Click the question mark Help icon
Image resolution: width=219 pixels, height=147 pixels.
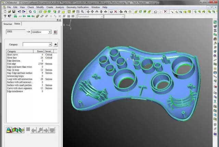click(5, 16)
